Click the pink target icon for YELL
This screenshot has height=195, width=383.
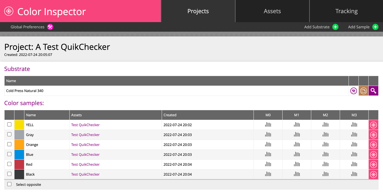[x=373, y=125]
